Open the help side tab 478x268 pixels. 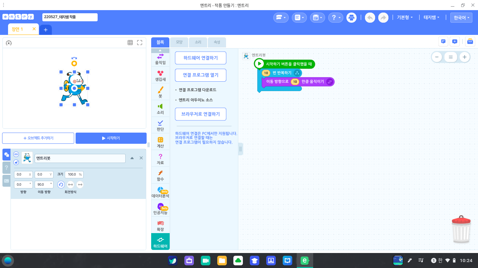[6, 168]
